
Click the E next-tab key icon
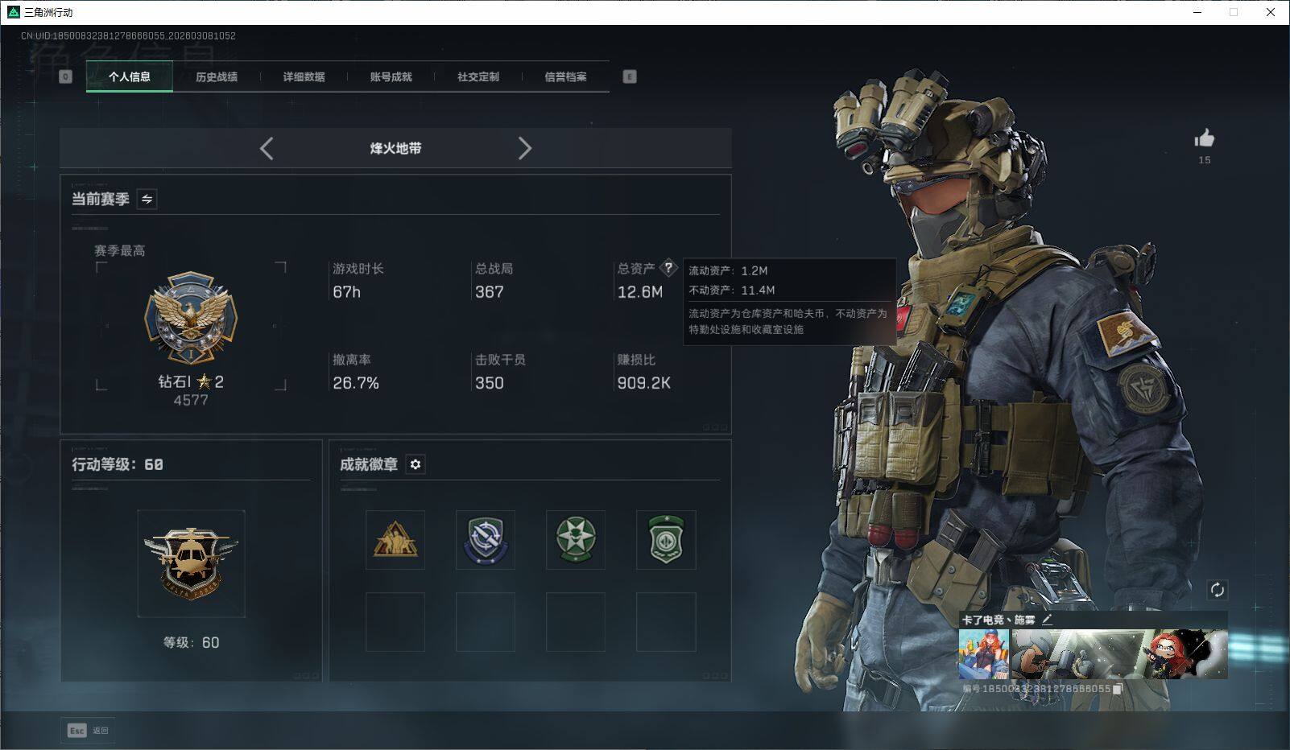[630, 76]
